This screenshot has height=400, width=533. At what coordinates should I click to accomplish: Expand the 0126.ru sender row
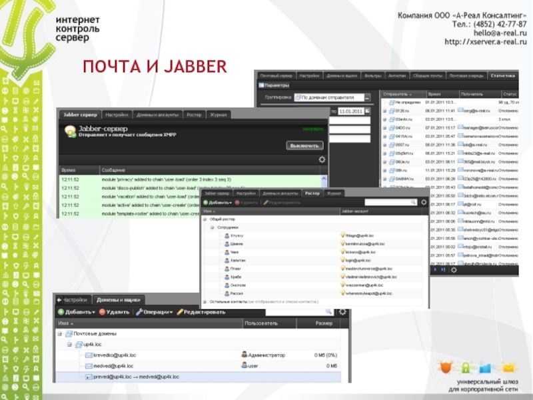coord(384,111)
